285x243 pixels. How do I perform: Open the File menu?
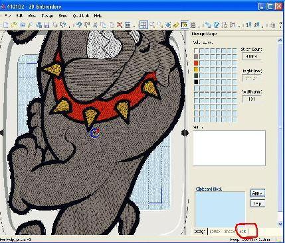(x=7, y=16)
